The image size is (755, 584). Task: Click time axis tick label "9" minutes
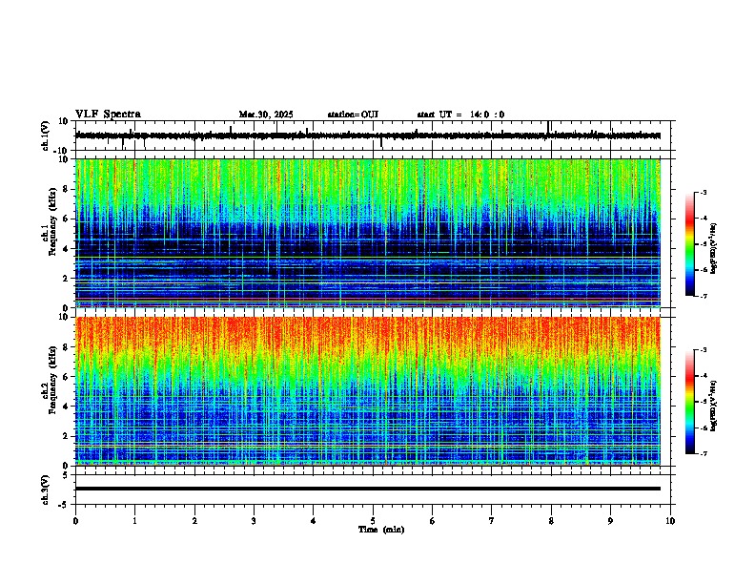[610, 521]
